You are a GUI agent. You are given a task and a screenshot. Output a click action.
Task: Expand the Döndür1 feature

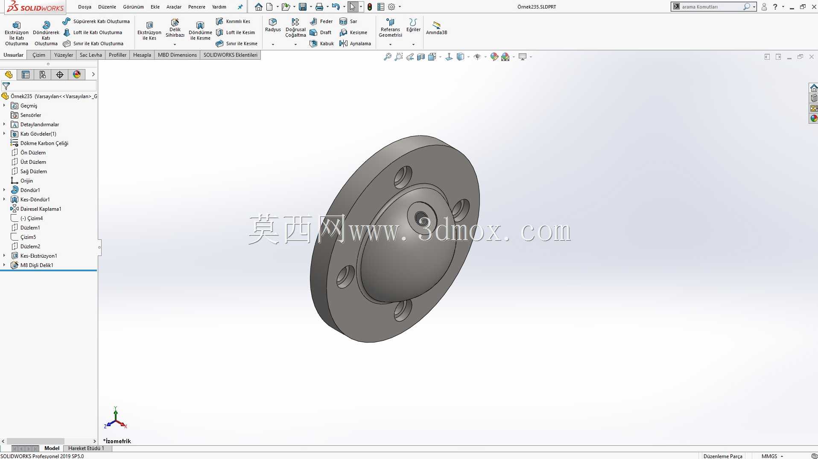[4, 190]
